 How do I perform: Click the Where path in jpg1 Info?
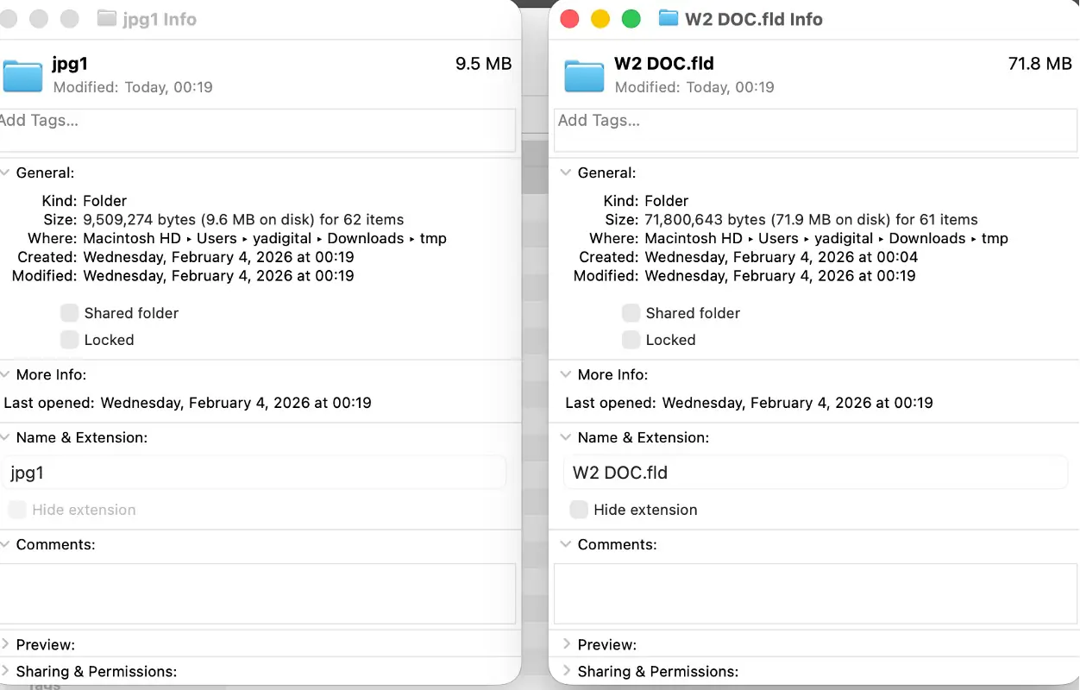[x=265, y=238]
